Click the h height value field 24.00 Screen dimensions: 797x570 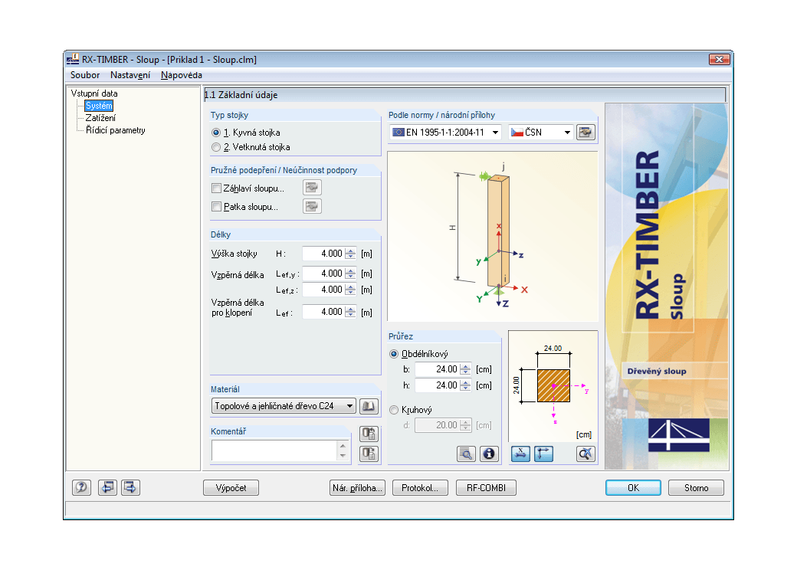[438, 385]
